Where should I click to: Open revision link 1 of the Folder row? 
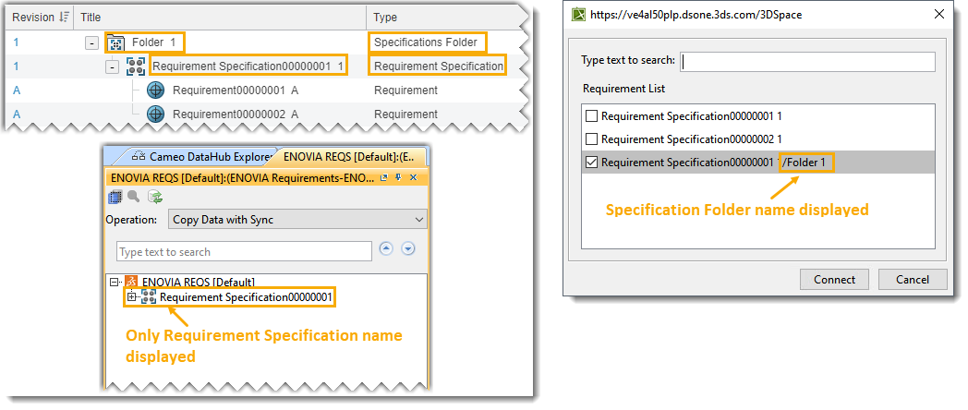click(x=16, y=42)
